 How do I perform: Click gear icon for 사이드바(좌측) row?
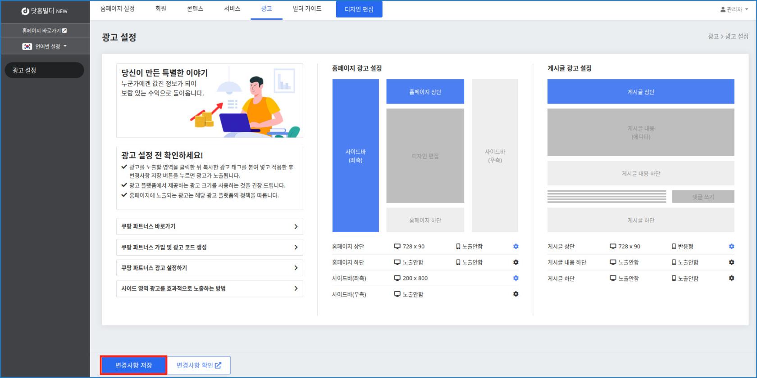515,278
